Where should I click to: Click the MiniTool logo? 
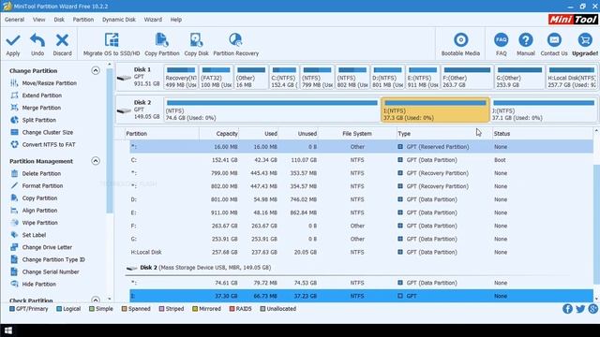click(x=573, y=19)
